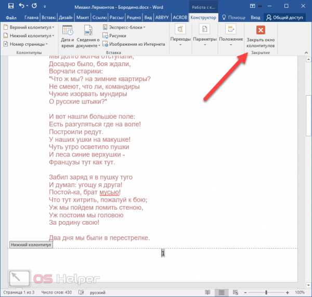The height and width of the screenshot is (297, 312).
Task: Click the Save icon in quick access toolbar
Action: pos(11,6)
